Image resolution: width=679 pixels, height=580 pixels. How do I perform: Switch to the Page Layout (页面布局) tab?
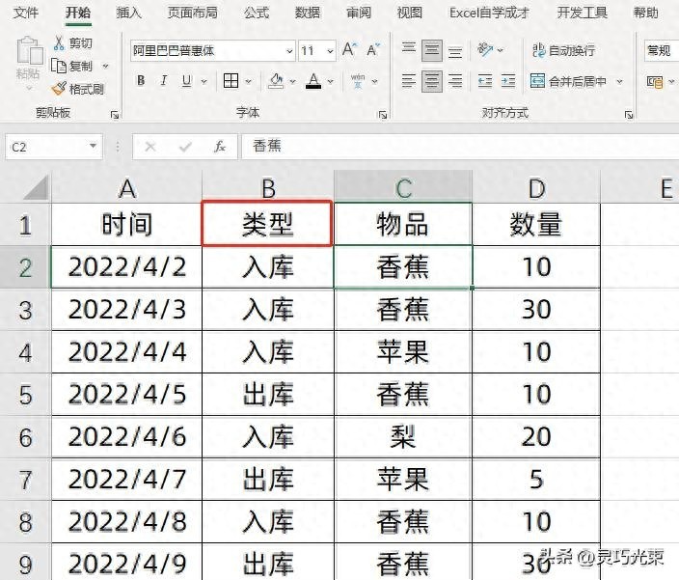tap(193, 13)
